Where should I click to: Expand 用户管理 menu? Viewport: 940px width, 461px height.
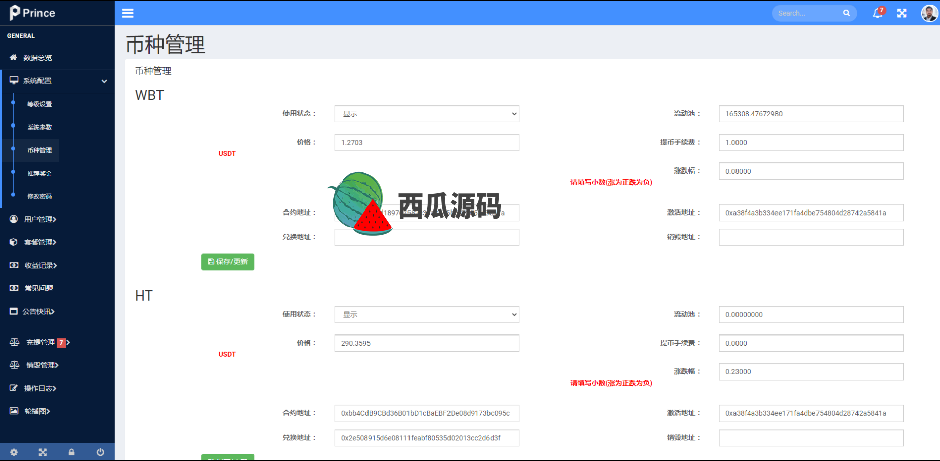pos(40,219)
